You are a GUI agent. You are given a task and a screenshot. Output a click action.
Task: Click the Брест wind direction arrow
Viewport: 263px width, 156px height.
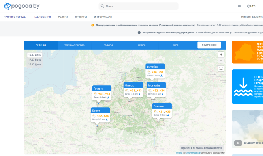click(107, 119)
